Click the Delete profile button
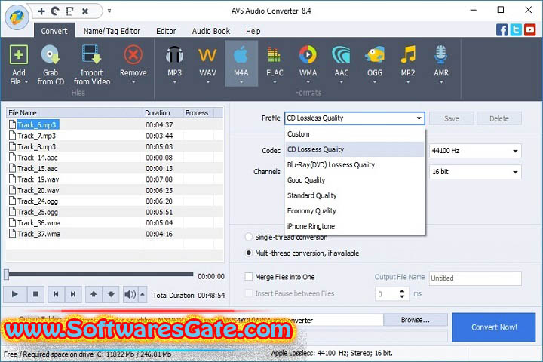The height and width of the screenshot is (362, 543). pyautogui.click(x=499, y=118)
